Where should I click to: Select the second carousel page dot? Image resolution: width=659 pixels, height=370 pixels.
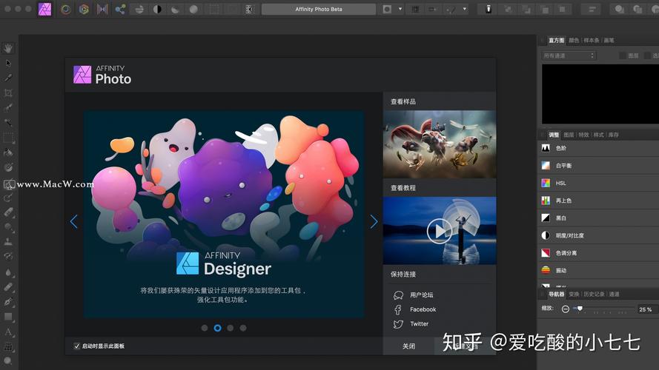[x=217, y=328]
